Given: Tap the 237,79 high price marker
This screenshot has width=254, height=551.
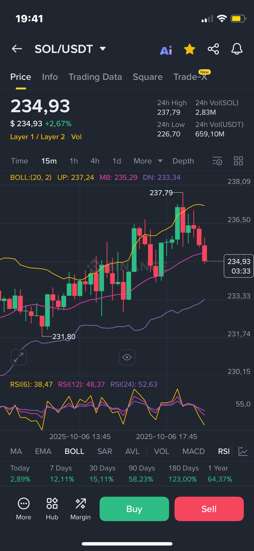Looking at the screenshot, I should 161,193.
